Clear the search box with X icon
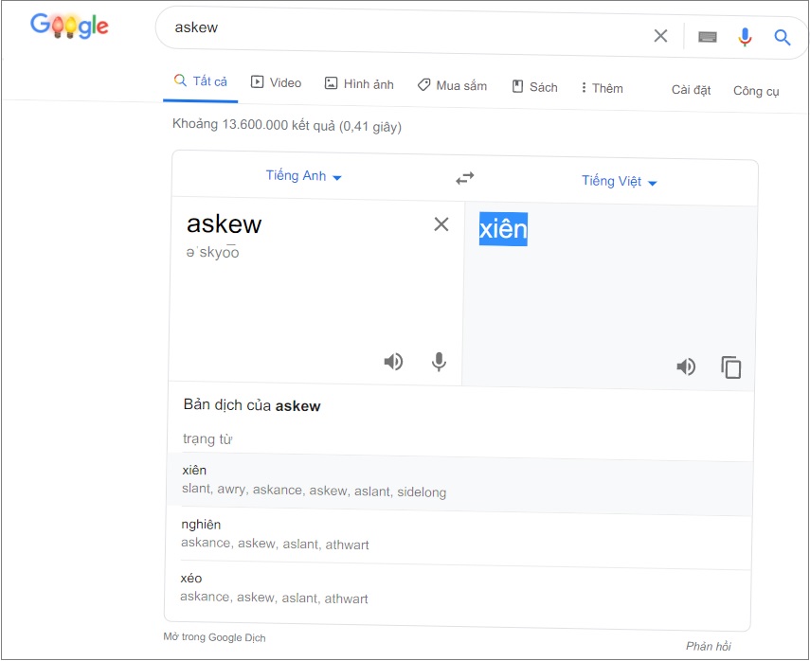This screenshot has width=810, height=661. (660, 36)
